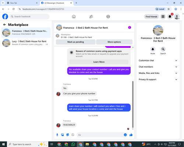Close the New Tab browser tab
Screen dimensions: 184x147
(37, 3)
